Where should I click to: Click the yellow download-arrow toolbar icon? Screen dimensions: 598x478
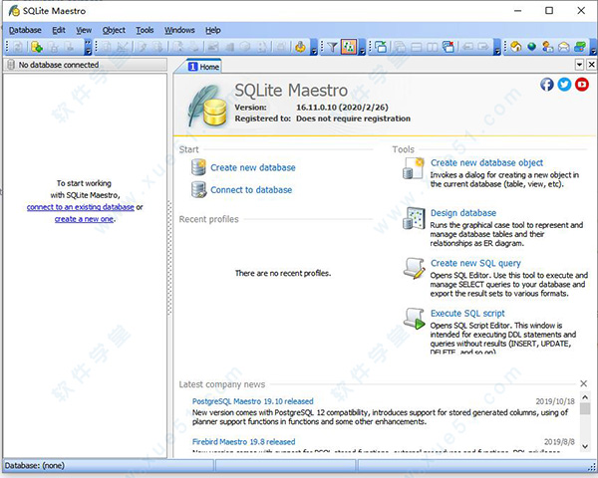tap(301, 47)
